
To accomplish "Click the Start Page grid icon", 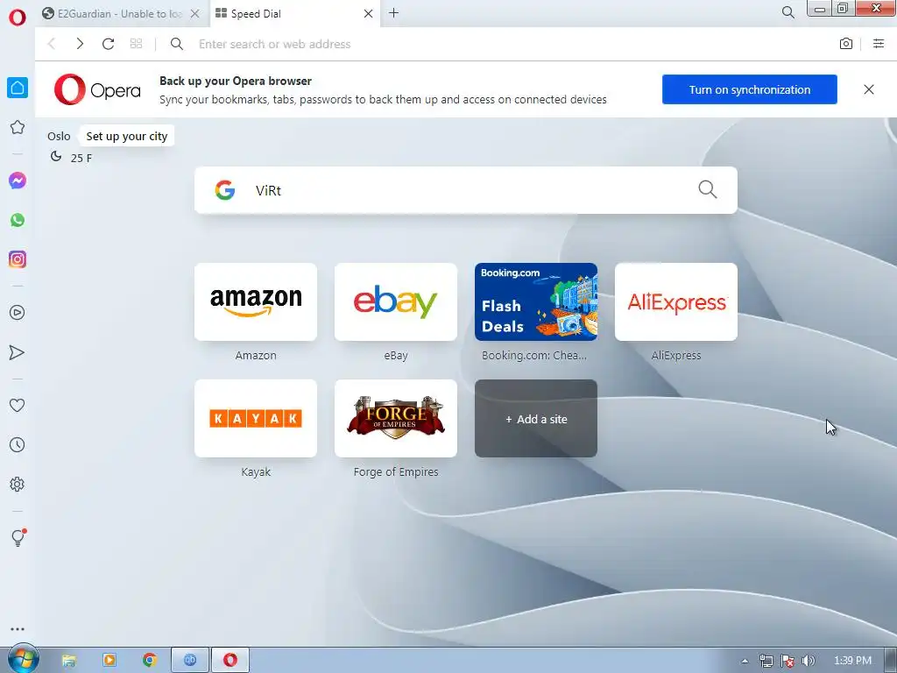I will tap(136, 44).
